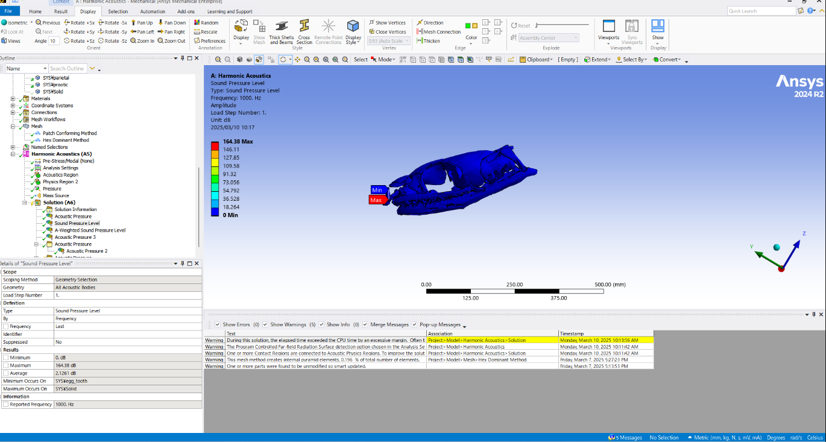
Task: Select Sound Pressure Level in tree
Action: coord(77,223)
